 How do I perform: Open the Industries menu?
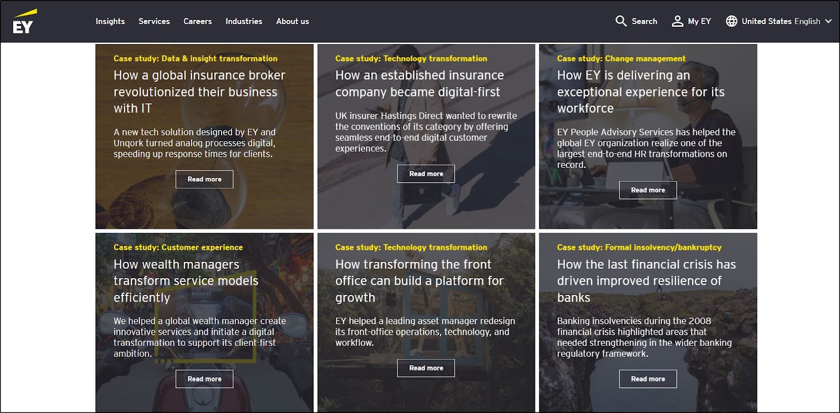pos(244,22)
